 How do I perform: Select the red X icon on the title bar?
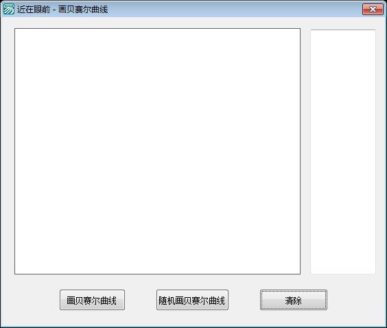click(x=373, y=10)
